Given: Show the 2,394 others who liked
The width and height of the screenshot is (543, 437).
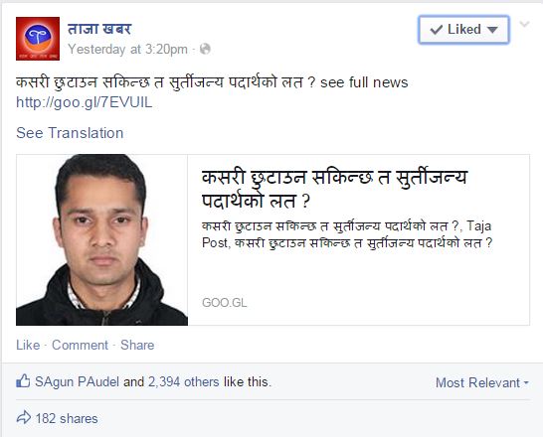Looking at the screenshot, I should (x=184, y=382).
